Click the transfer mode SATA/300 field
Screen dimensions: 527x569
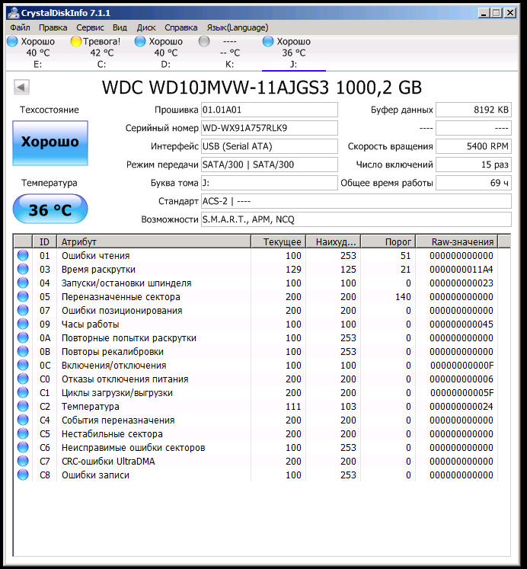point(270,165)
